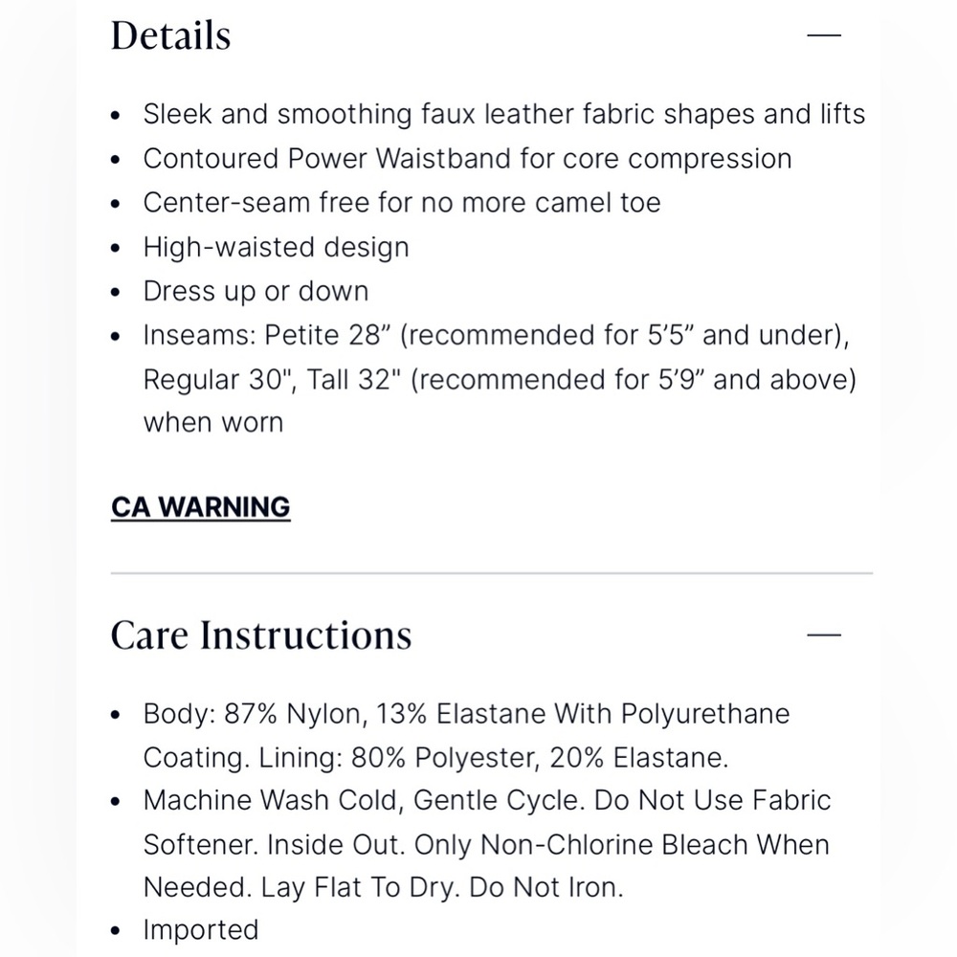Collapse the Details section with minus icon
Screen dimensions: 957x957
824,35
